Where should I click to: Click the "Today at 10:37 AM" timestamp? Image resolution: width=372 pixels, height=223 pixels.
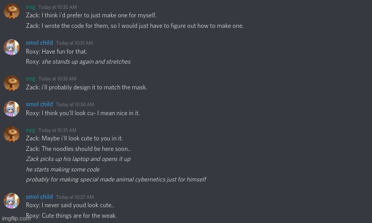click(x=75, y=197)
